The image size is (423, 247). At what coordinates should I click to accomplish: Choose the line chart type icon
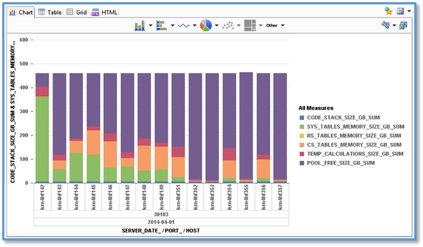pyautogui.click(x=183, y=25)
